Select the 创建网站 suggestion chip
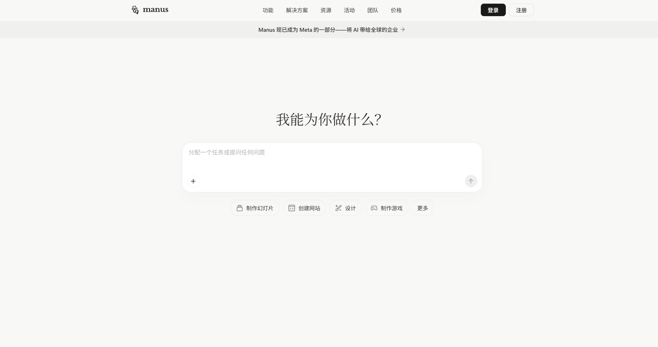The height and width of the screenshot is (347, 658). (304, 208)
